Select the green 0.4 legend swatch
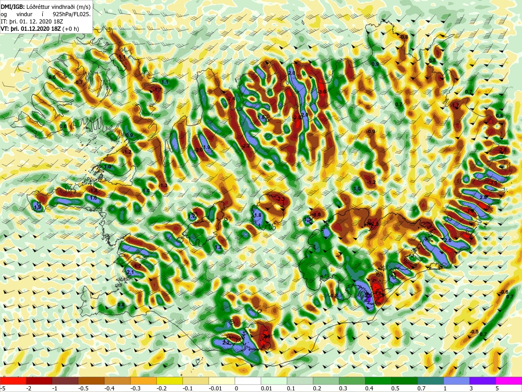 (x=378, y=381)
